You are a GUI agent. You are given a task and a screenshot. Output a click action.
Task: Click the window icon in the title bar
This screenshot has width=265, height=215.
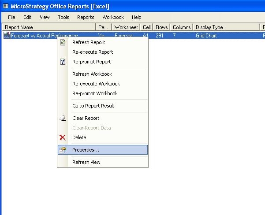click(x=6, y=6)
